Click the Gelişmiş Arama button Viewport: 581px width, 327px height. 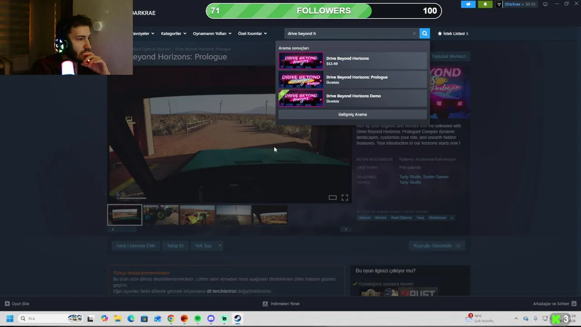353,114
